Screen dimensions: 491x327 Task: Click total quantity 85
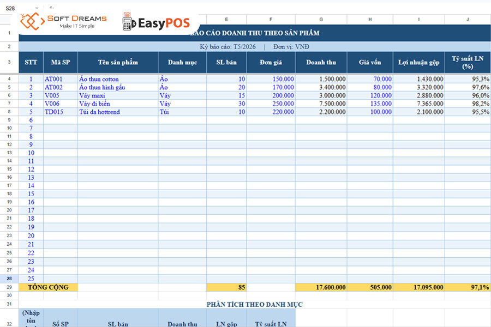click(226, 287)
